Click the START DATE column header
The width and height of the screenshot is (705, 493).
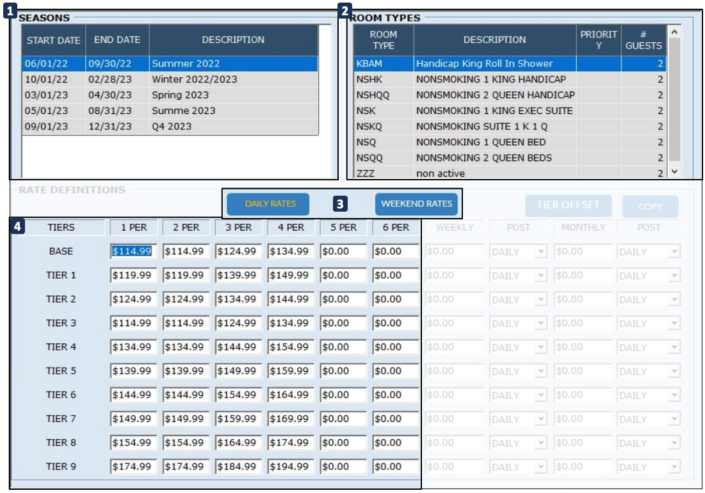pos(54,40)
